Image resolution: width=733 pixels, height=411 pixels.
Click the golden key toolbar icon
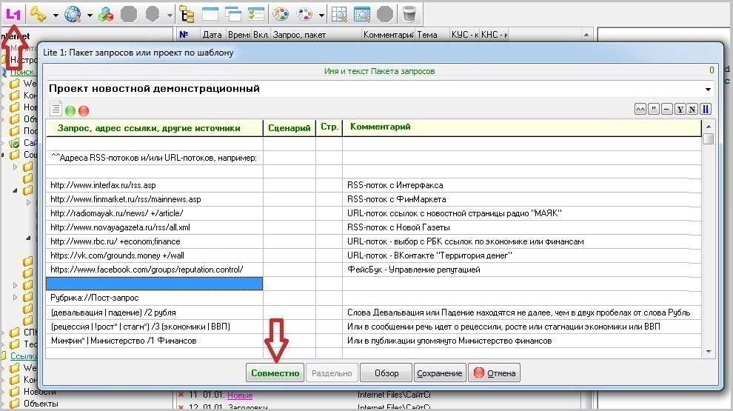tap(38, 13)
